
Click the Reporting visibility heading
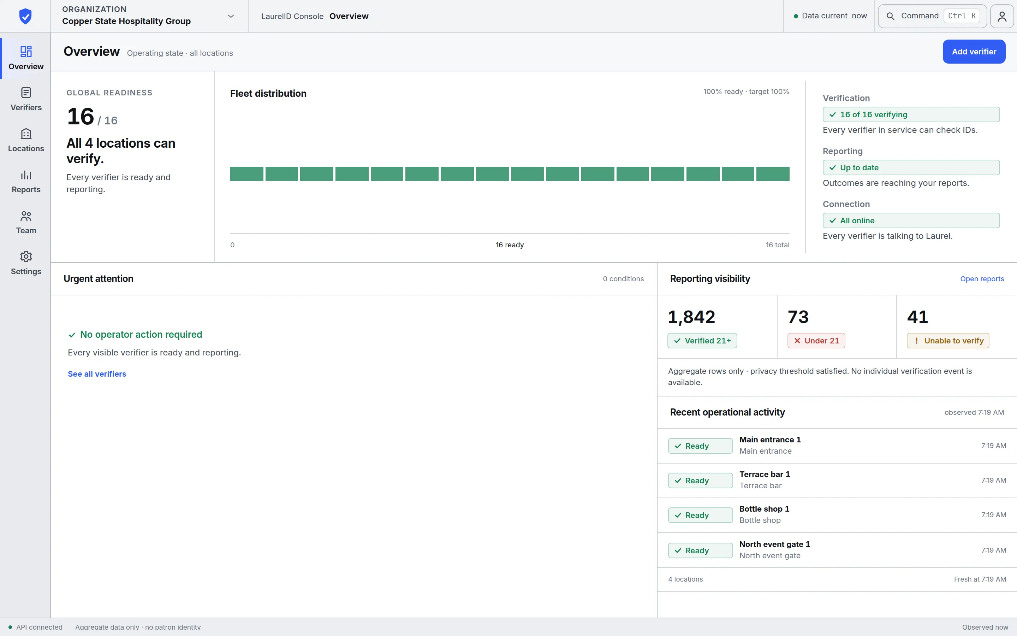[710, 279]
